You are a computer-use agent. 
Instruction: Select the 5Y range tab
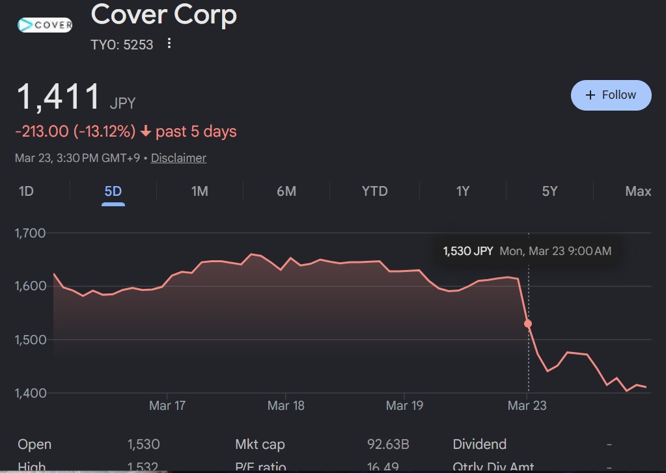(x=549, y=191)
